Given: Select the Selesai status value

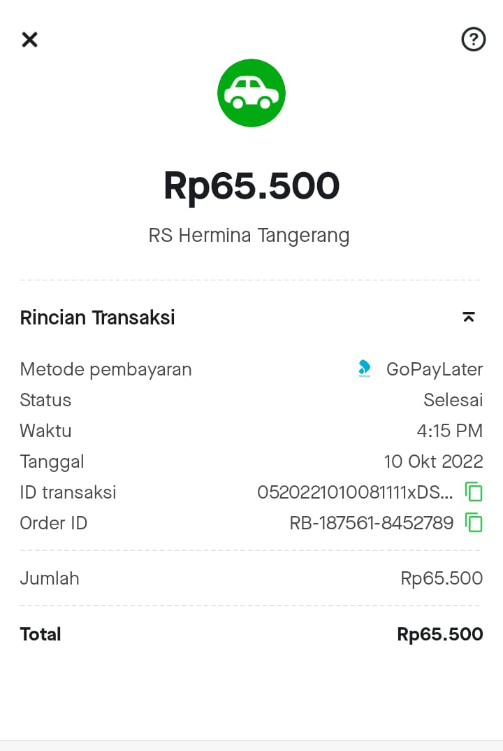Looking at the screenshot, I should [x=453, y=400].
